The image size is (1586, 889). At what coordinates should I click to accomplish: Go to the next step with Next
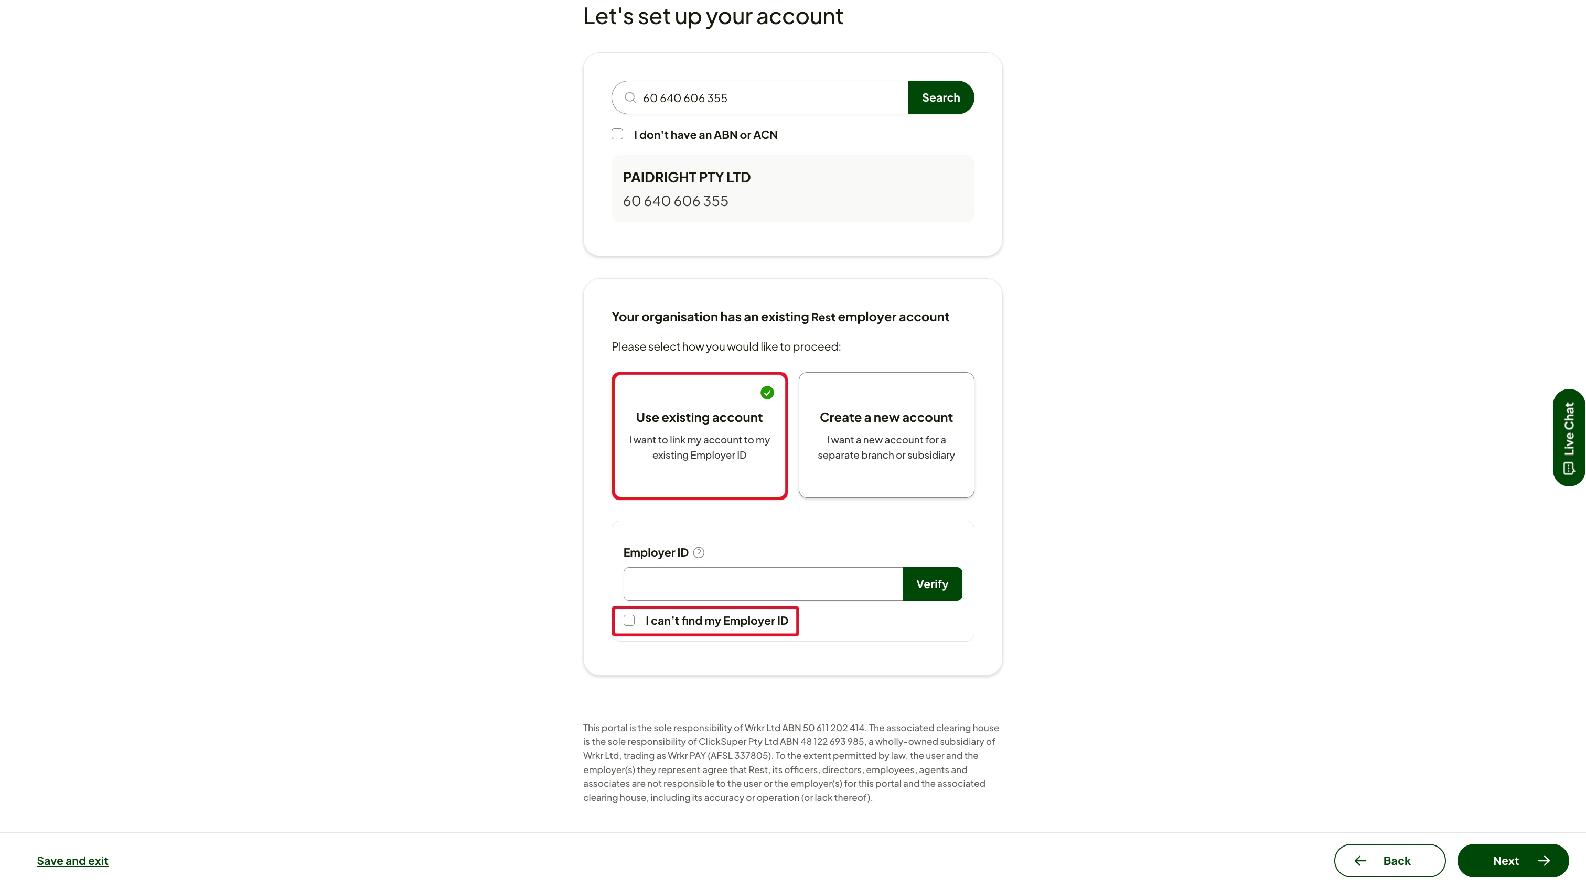[1513, 861]
